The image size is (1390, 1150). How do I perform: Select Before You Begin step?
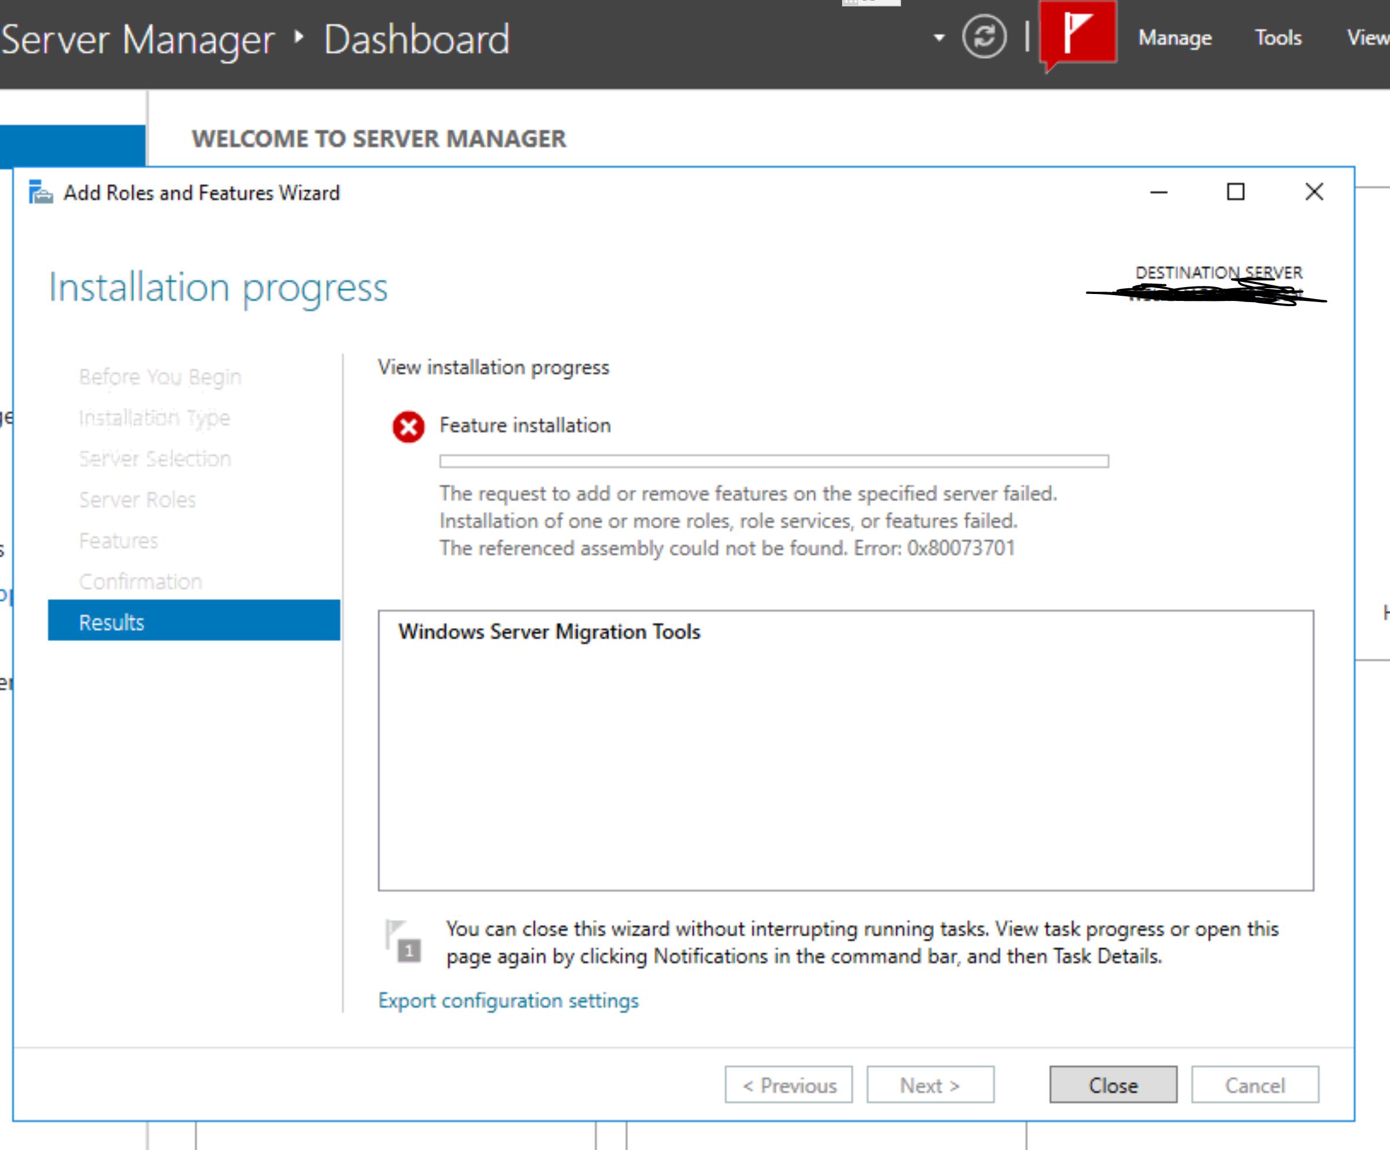pos(160,377)
